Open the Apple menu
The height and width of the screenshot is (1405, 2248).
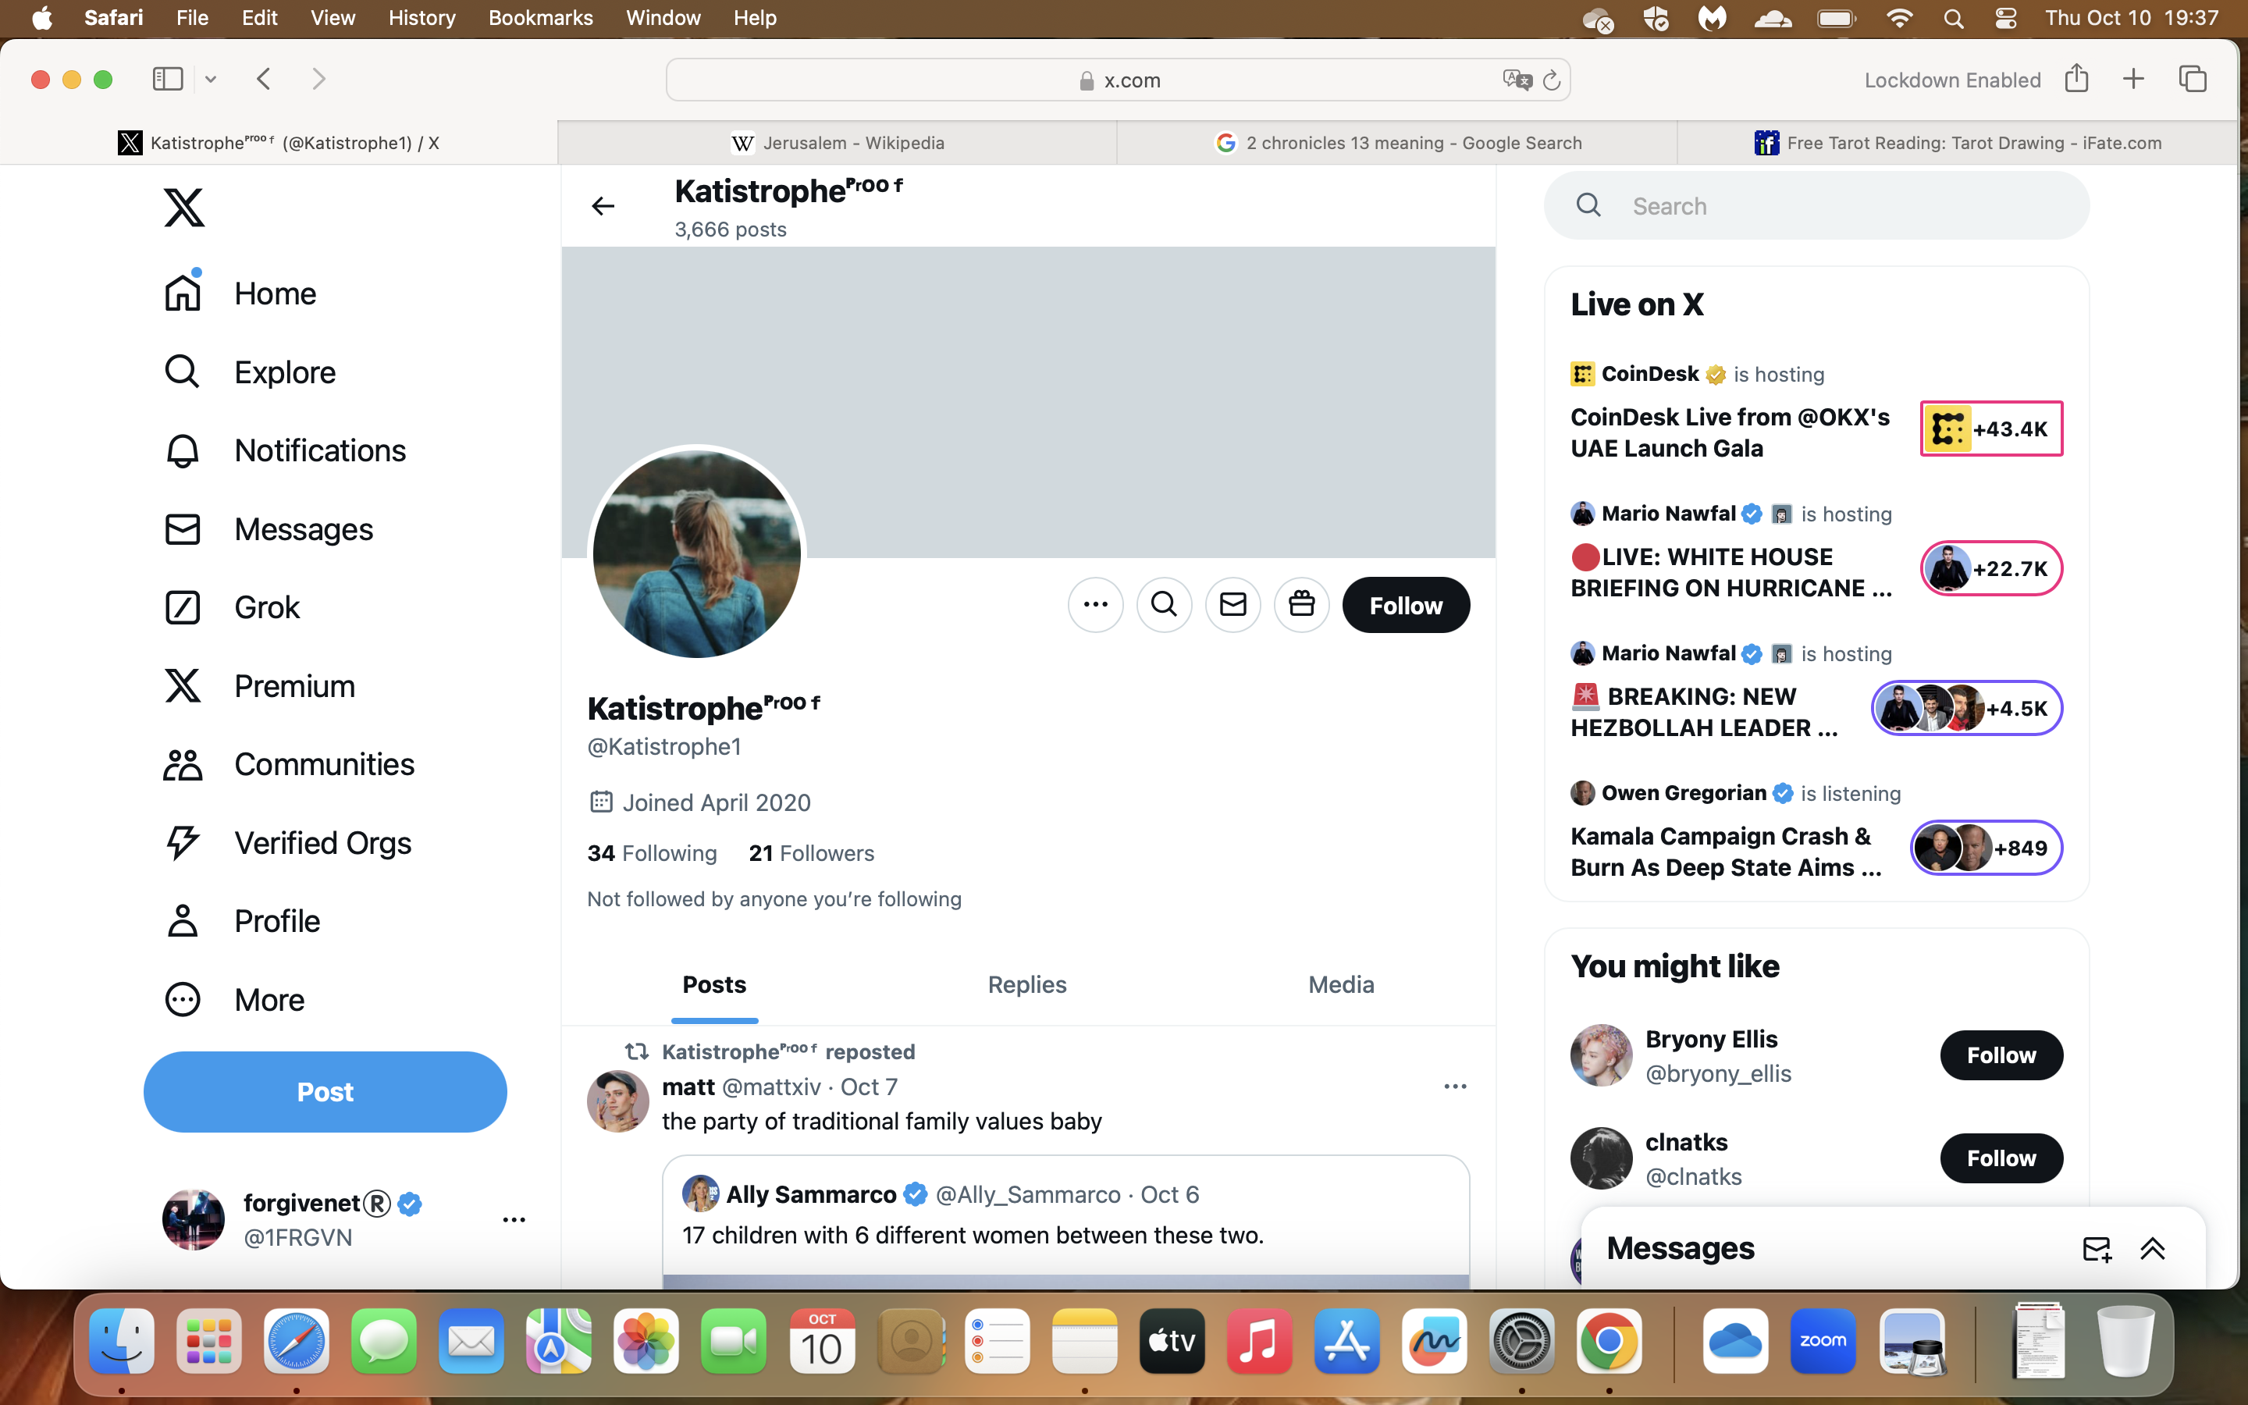tap(42, 18)
